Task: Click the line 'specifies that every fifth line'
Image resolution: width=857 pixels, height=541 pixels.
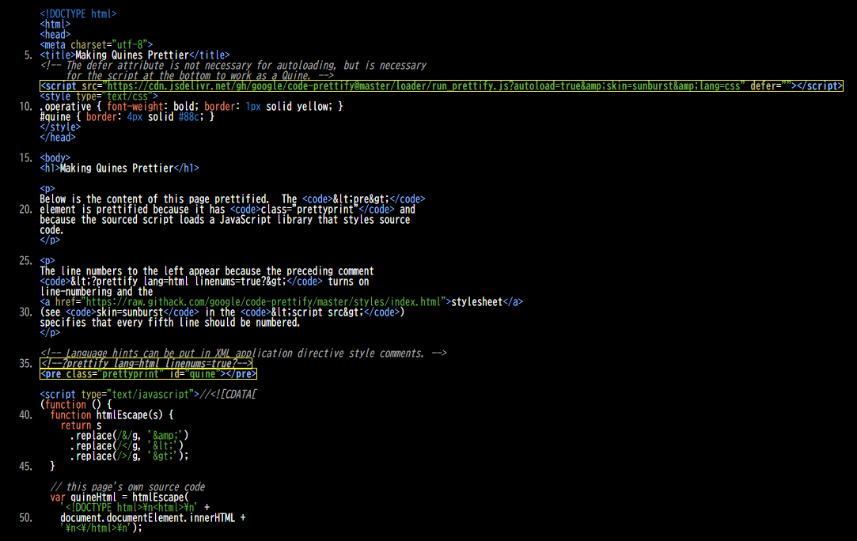Action: tap(170, 323)
